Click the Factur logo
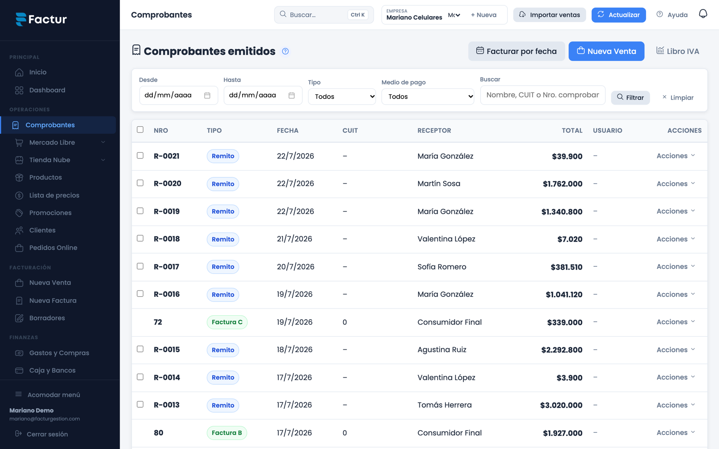Image resolution: width=719 pixels, height=449 pixels. [41, 19]
